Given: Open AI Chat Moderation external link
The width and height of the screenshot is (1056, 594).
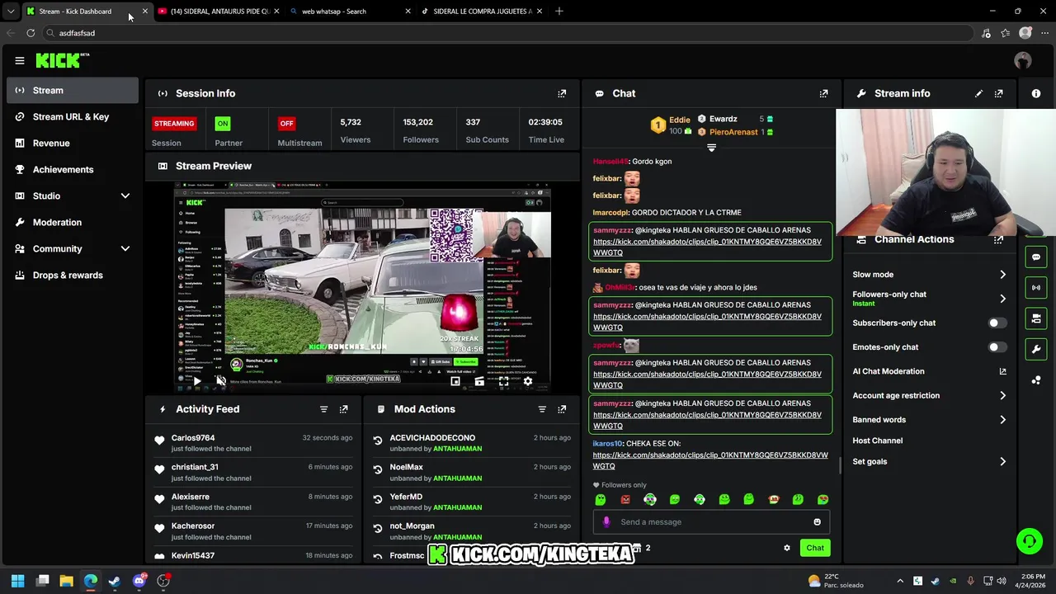Looking at the screenshot, I should point(1002,371).
